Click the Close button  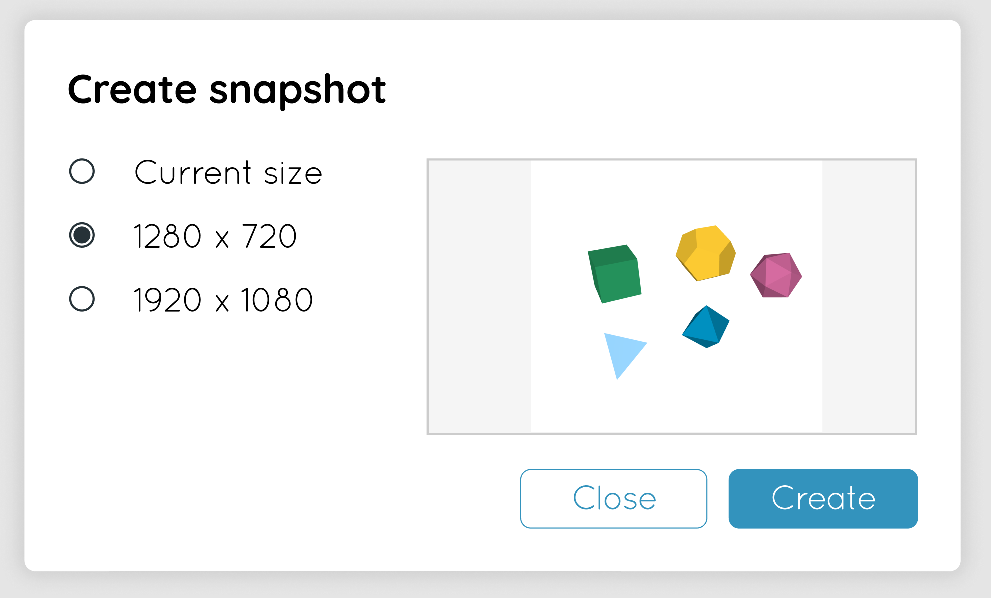(x=614, y=498)
